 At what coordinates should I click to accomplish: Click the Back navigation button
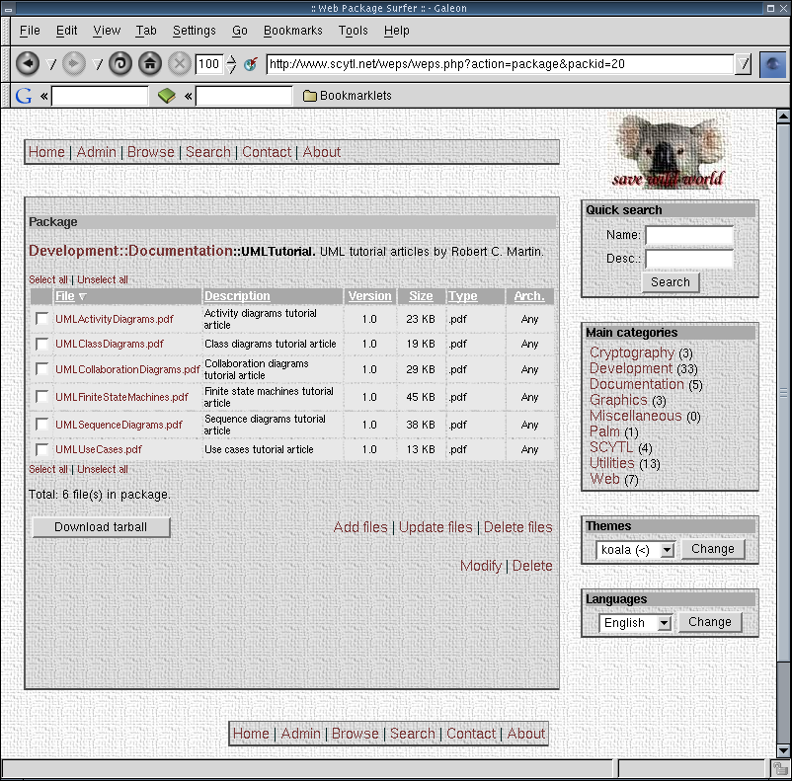coord(28,64)
